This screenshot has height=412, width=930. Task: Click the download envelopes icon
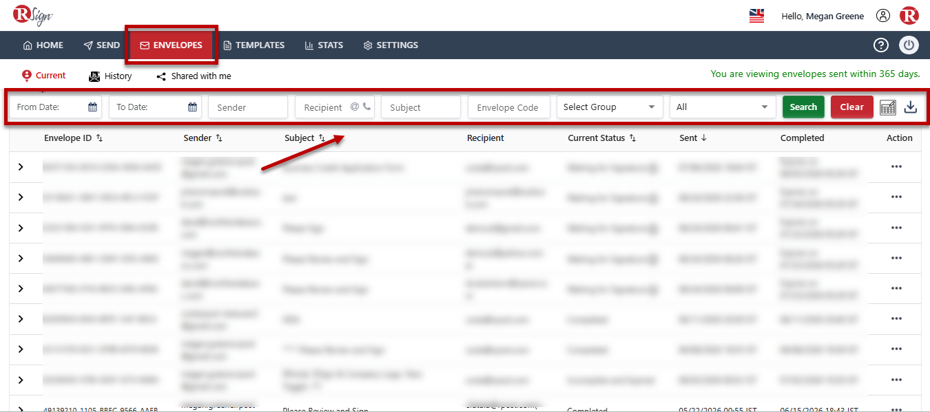pos(911,107)
